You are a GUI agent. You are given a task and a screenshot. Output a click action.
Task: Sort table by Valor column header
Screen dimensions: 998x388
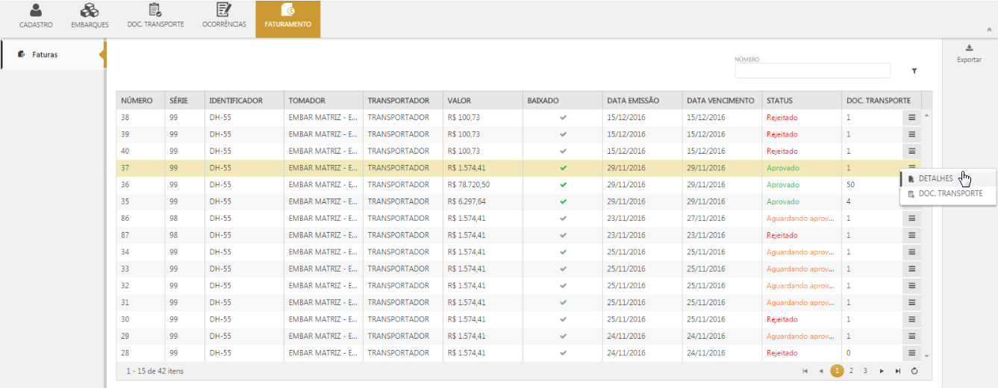tap(460, 101)
